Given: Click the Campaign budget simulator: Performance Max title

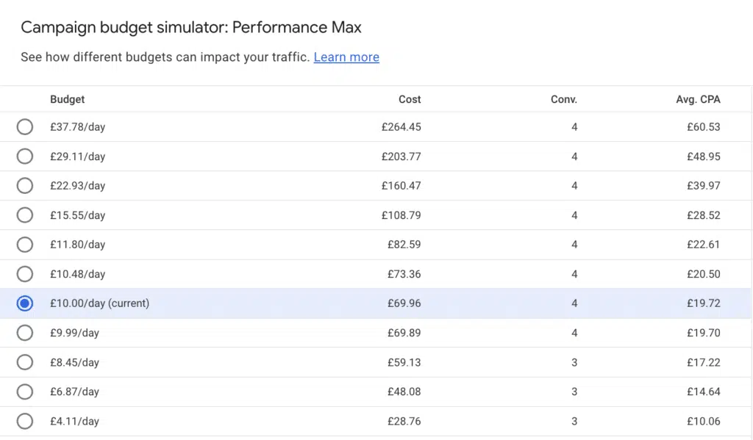Looking at the screenshot, I should pos(191,27).
